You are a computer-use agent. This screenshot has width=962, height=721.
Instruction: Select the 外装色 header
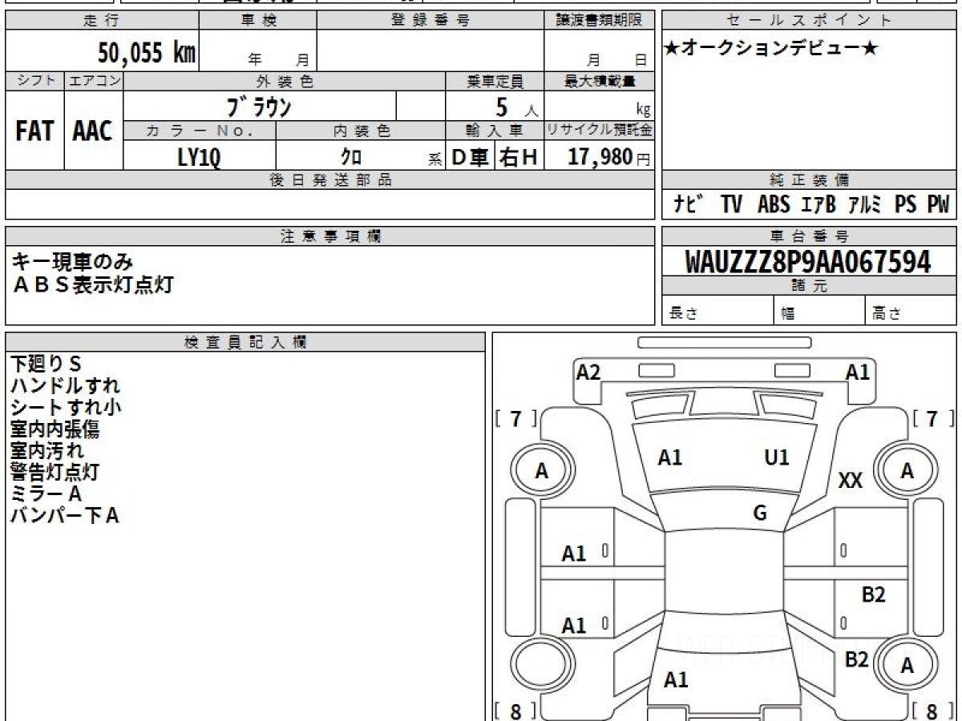coord(285,82)
